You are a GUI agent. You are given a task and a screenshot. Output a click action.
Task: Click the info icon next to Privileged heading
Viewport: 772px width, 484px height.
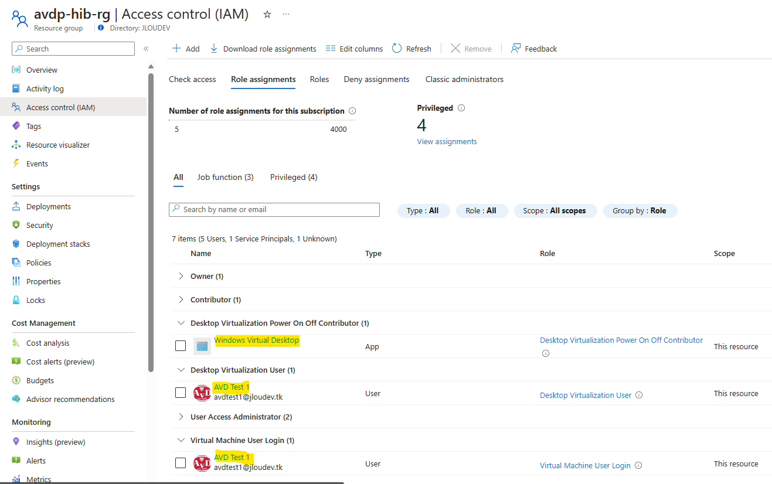[461, 108]
